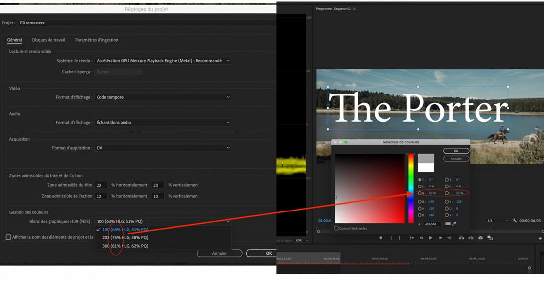This screenshot has width=544, height=281.
Task: Jump to the Out point
Action: (x=449, y=238)
